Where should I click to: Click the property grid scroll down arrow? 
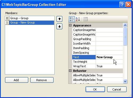tap(125, 81)
